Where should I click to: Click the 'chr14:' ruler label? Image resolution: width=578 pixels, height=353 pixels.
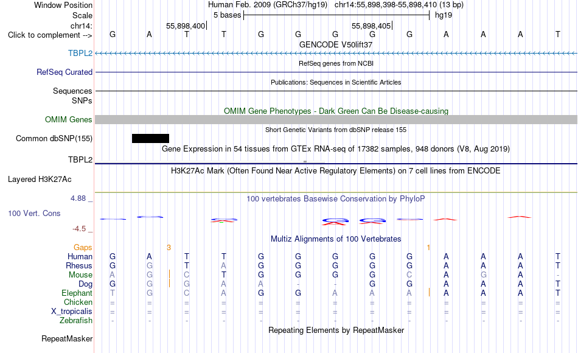82,26
